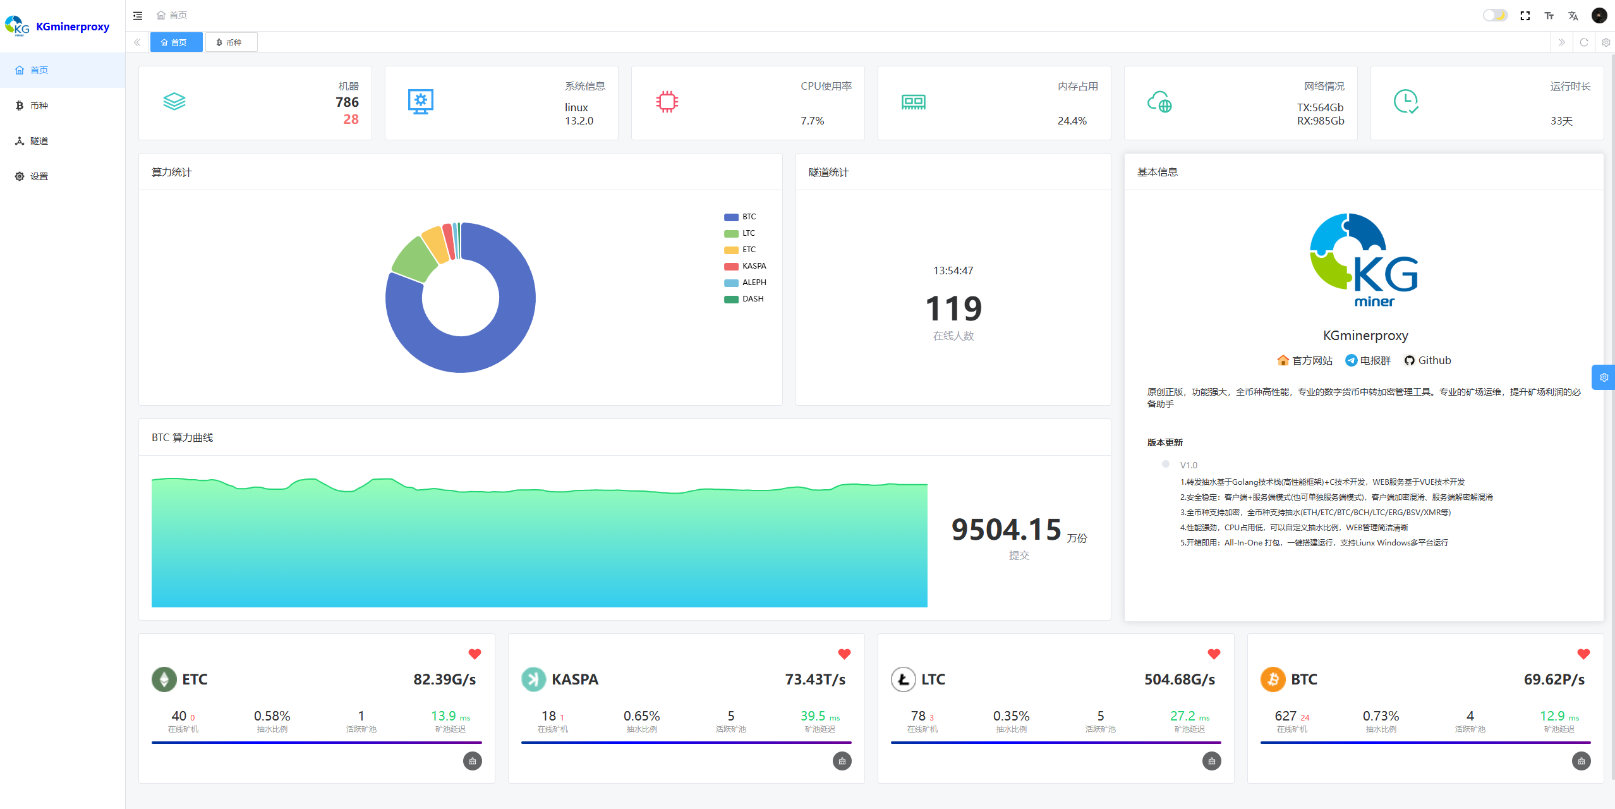Screen dimensions: 1615x809
Task: Open 隧道 in the sidebar menu
Action: [39, 141]
